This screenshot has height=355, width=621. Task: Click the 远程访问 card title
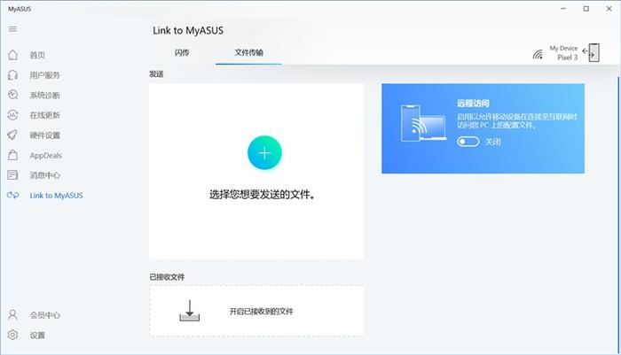(x=473, y=104)
